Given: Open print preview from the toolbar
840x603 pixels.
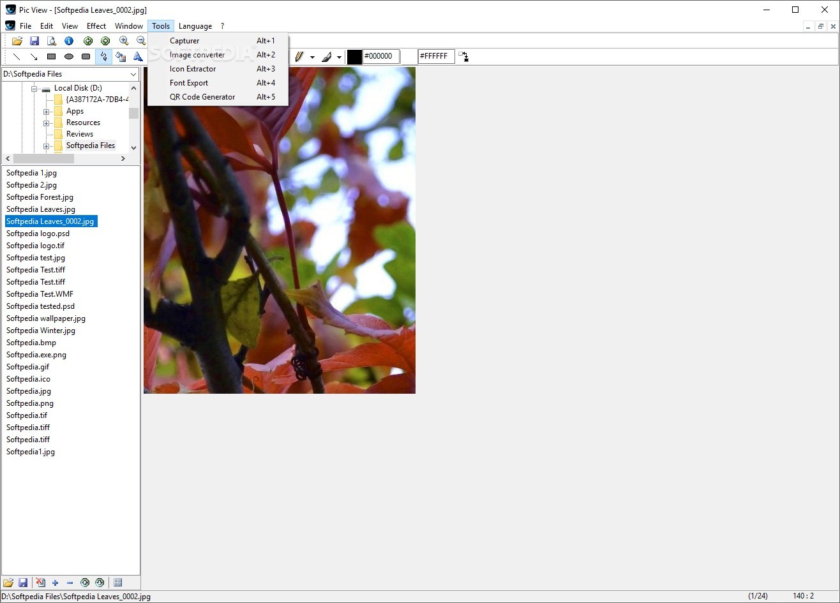Looking at the screenshot, I should [x=52, y=41].
